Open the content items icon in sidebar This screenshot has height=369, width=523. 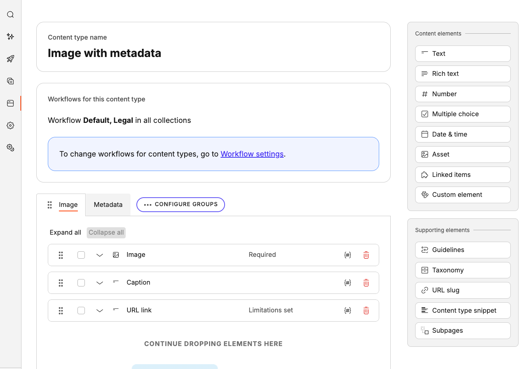10,81
